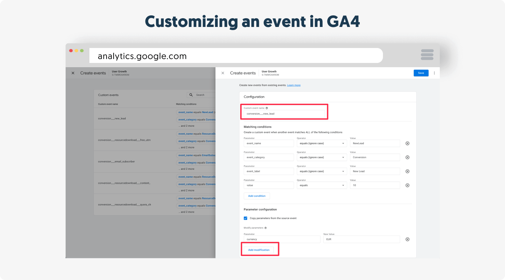Click the Add modification button

coord(259,250)
